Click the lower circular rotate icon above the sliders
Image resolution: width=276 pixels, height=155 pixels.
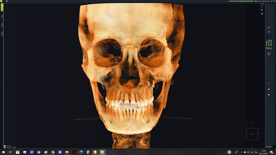click(x=269, y=32)
